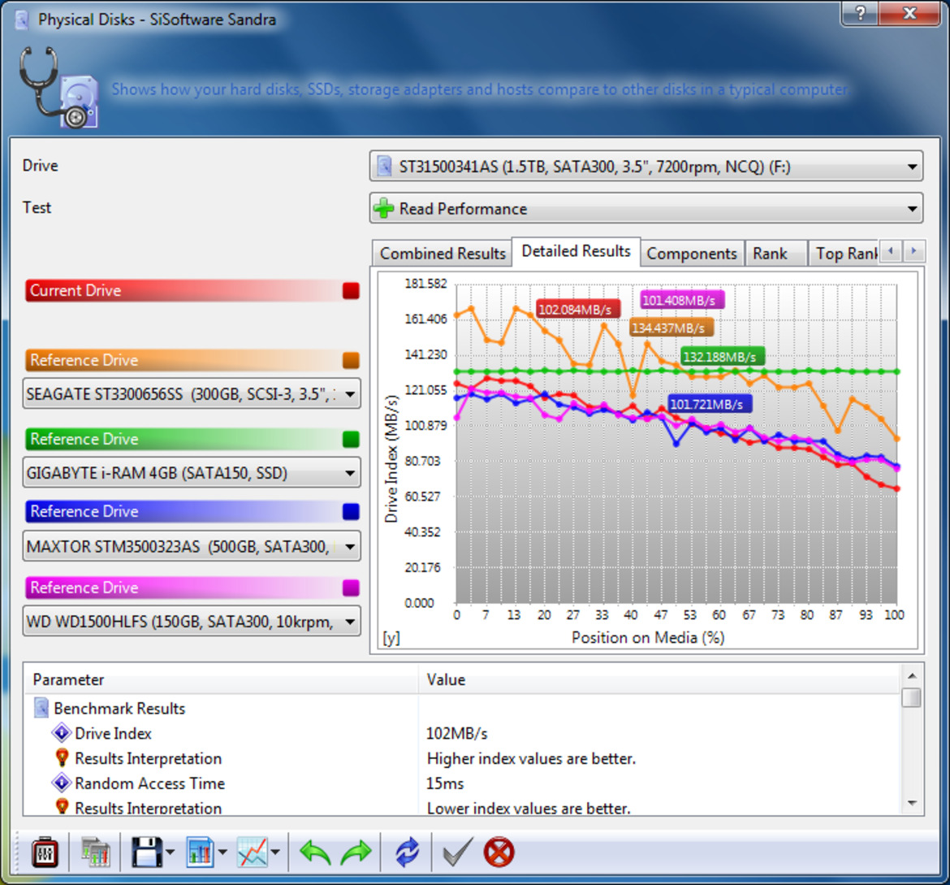Click the 15ms Random Access Time value

445,783
